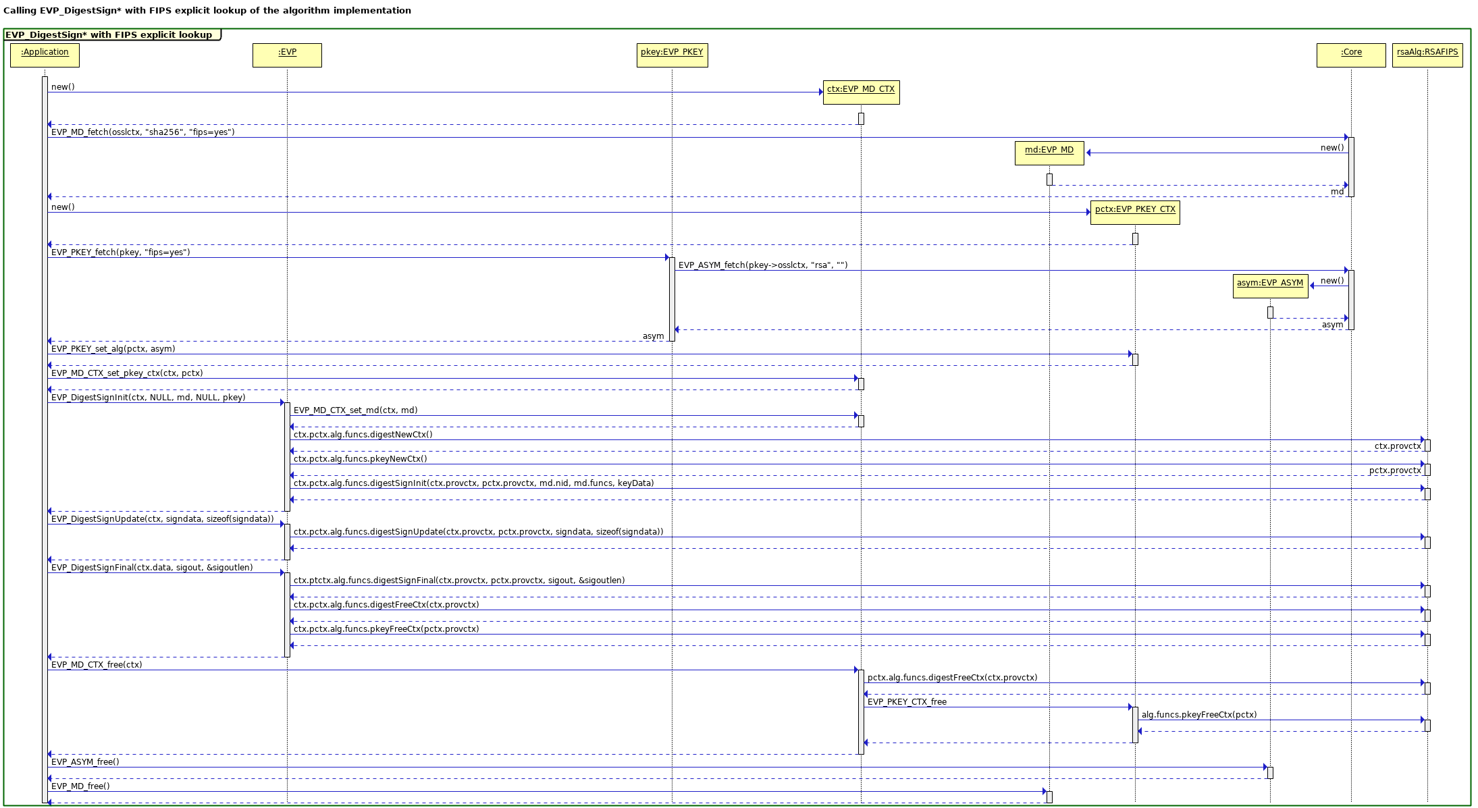Click the md:EVP_MD object box

1049,153
